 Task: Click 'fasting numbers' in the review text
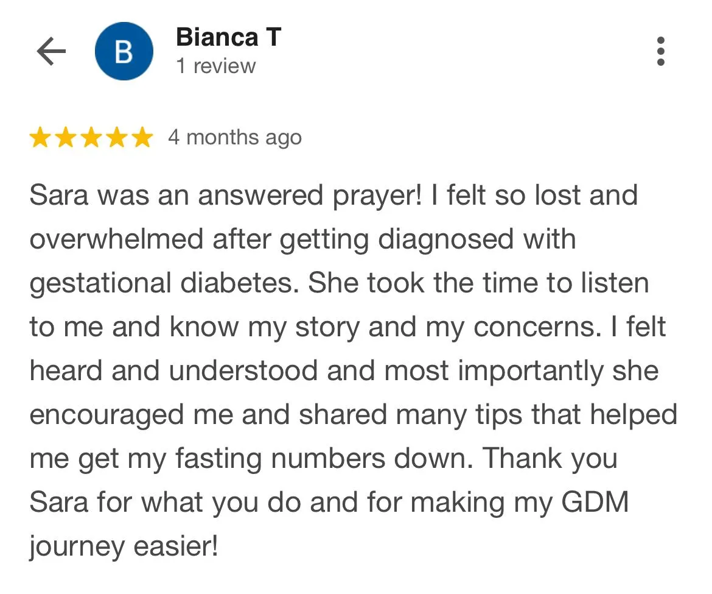[x=280, y=459]
